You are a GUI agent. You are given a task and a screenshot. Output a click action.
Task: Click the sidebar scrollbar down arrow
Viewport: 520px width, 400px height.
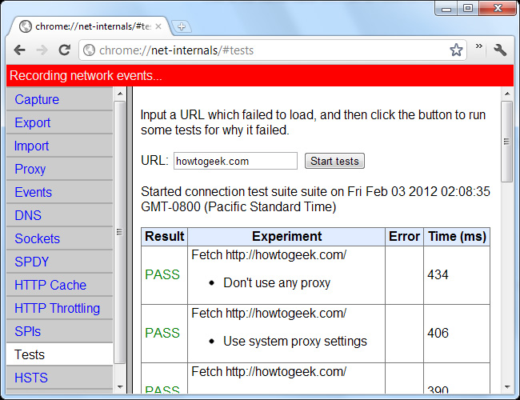[x=120, y=386]
